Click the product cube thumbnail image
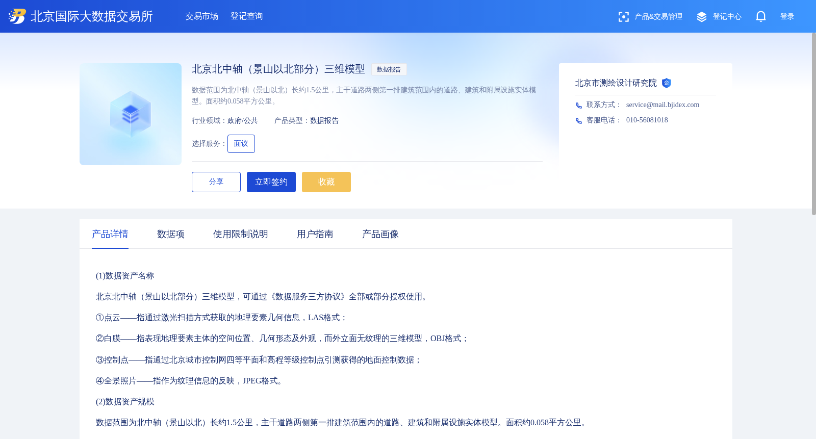 point(131,114)
